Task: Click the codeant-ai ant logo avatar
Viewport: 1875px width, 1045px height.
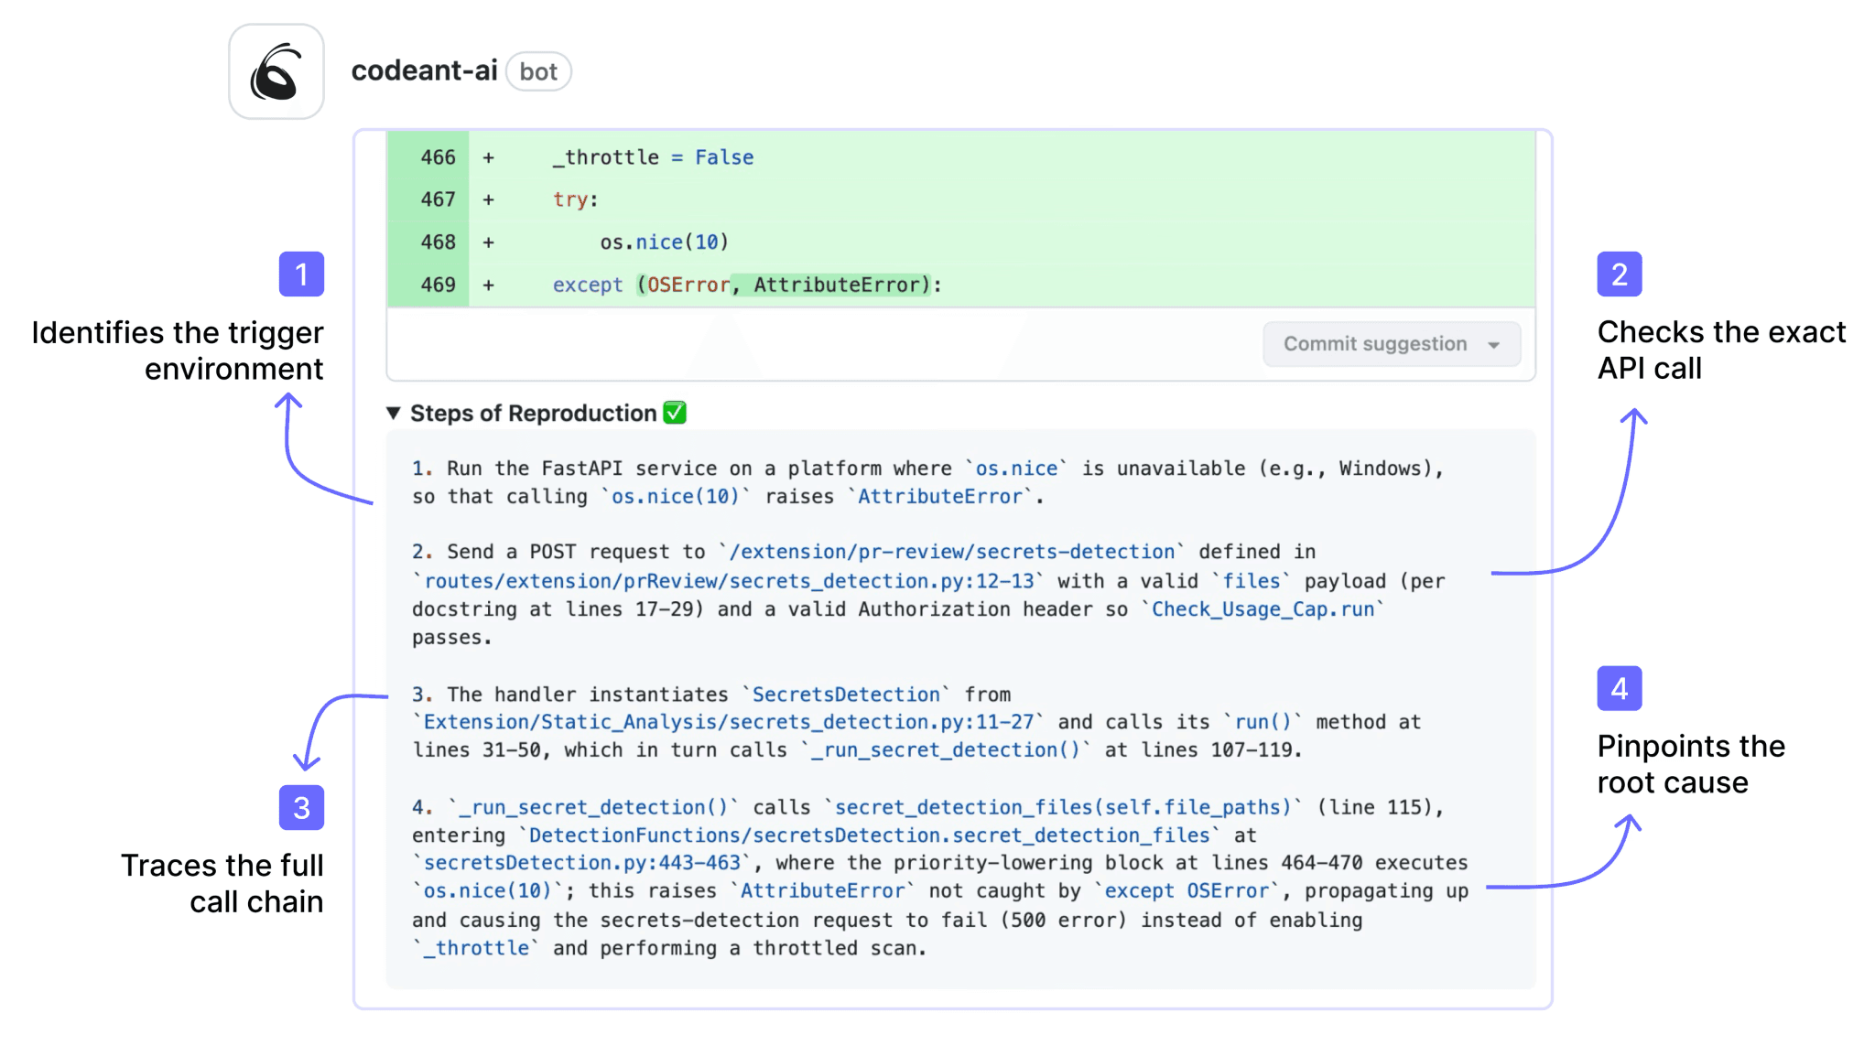Action: pos(276,72)
